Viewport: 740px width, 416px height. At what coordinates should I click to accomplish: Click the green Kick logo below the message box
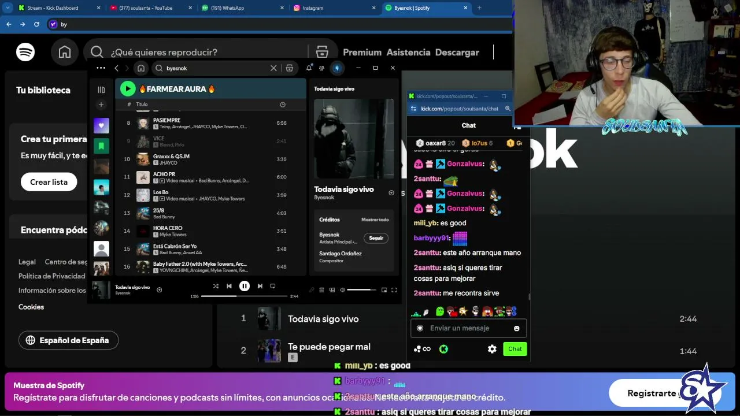point(443,349)
